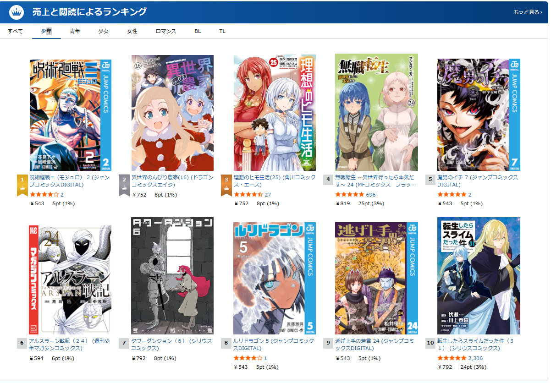Click the タワーダンジョン 6 cover thumbnail

point(172,276)
